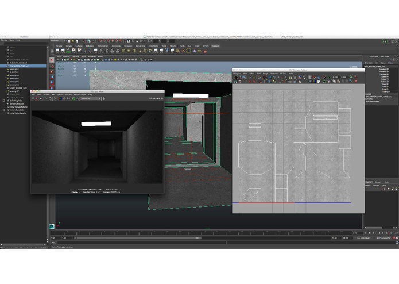The image size is (399, 284).
Task: Click the Select Camera icon in the viewport panel toolbar
Action: click(x=59, y=60)
